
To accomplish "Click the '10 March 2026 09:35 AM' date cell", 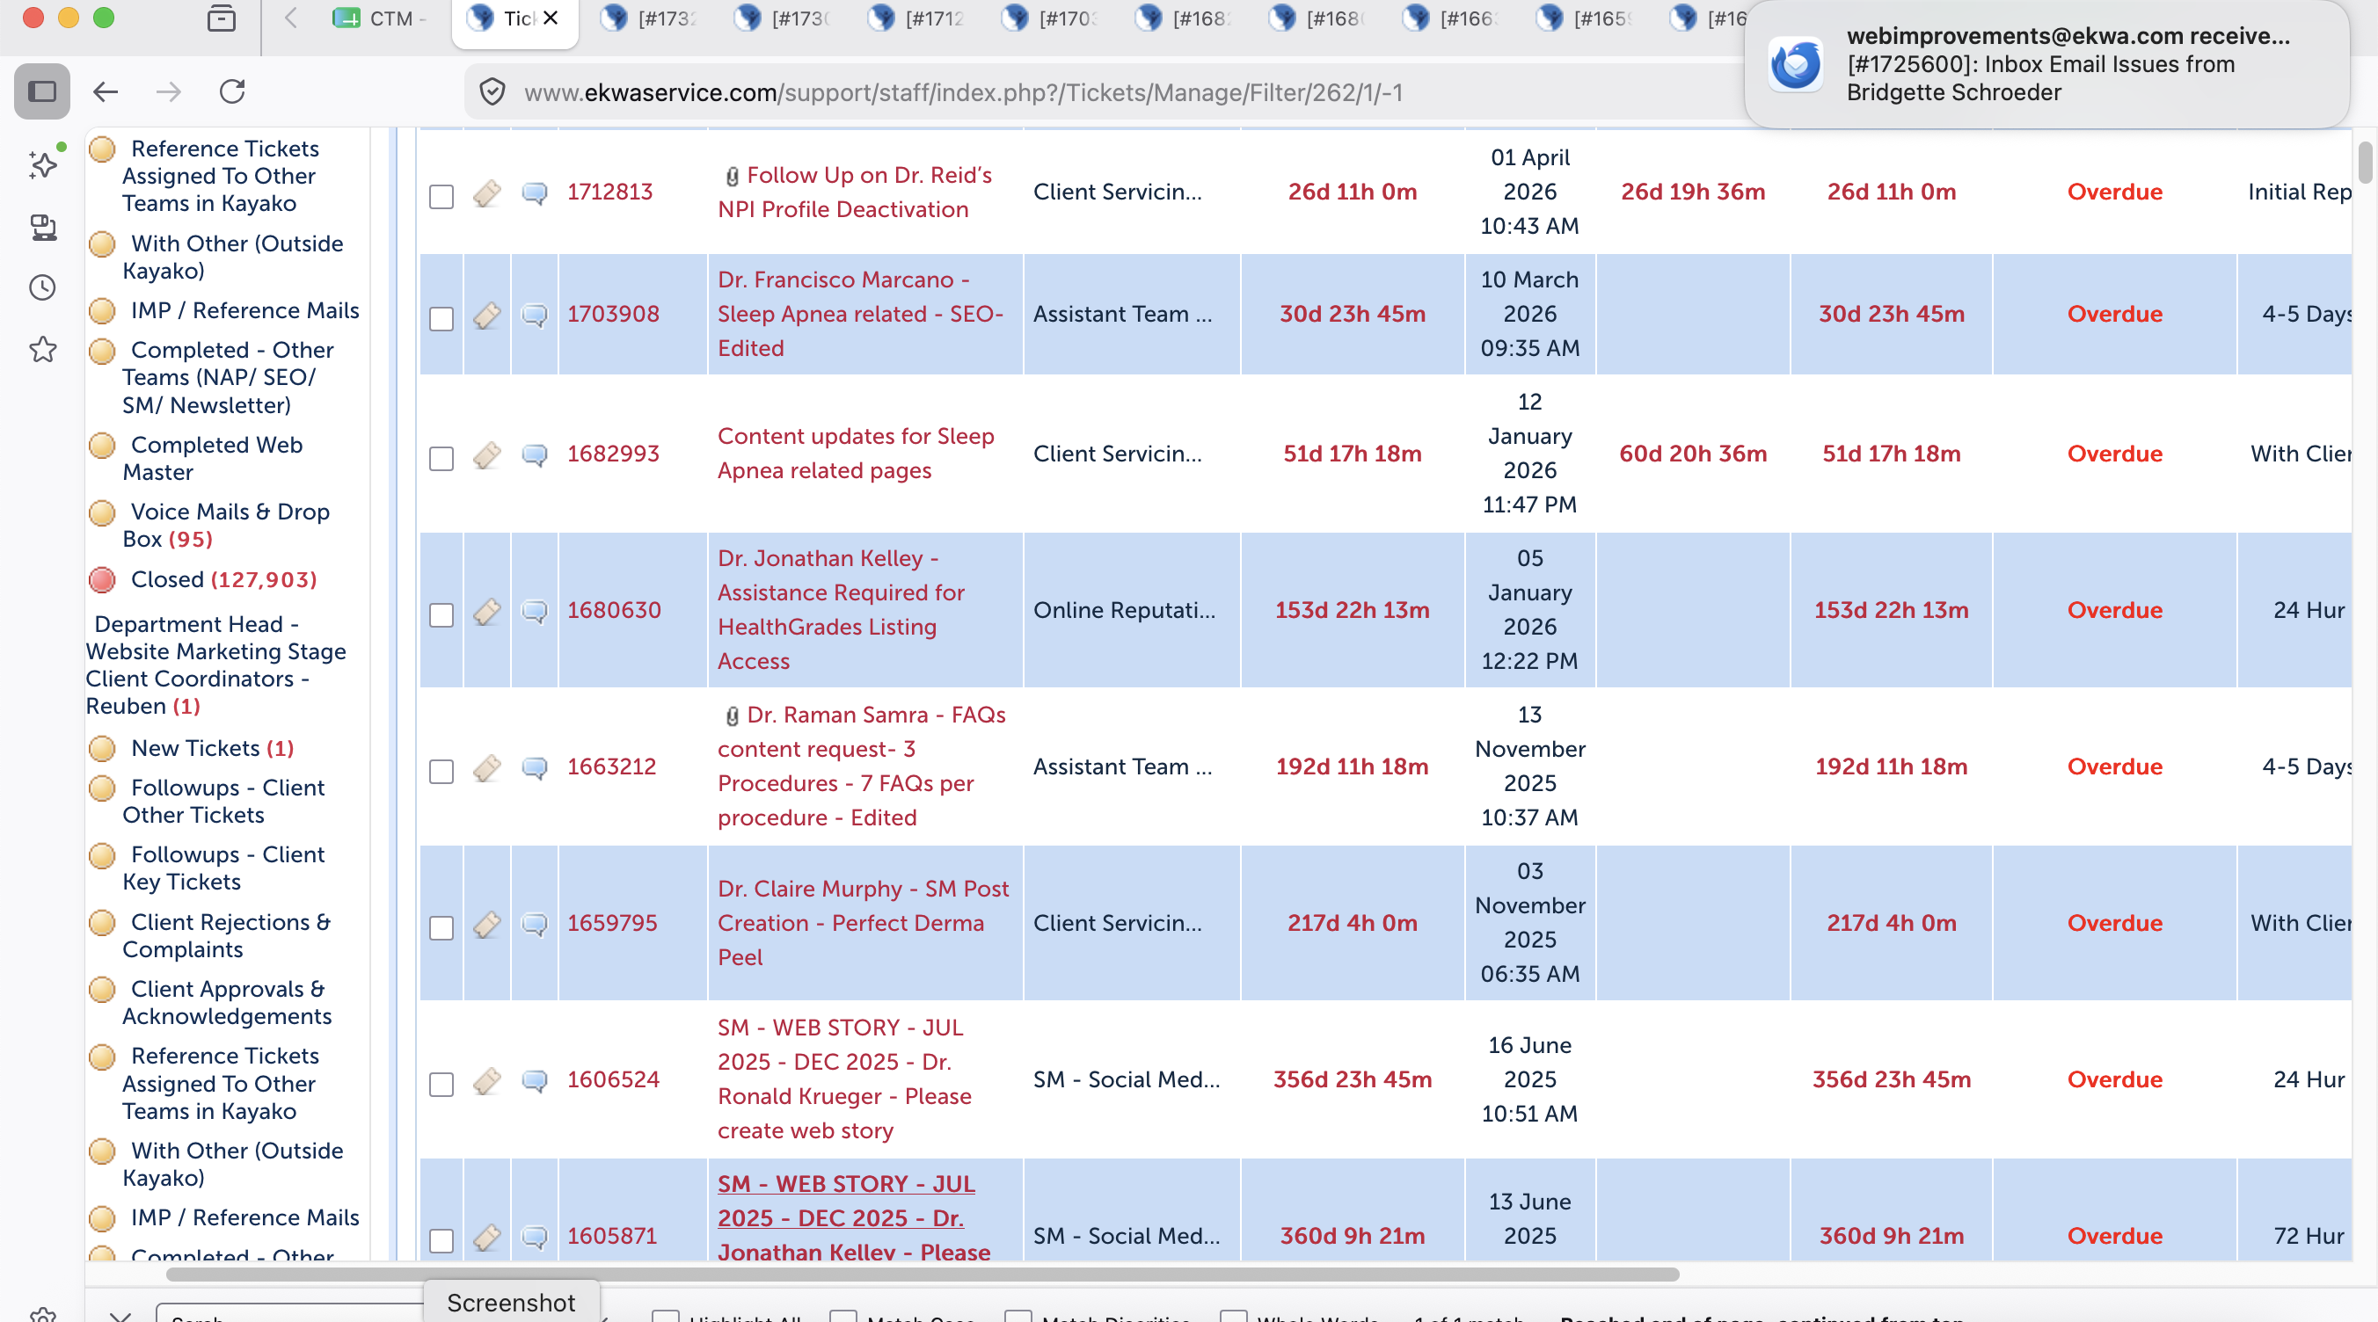I will pos(1529,314).
